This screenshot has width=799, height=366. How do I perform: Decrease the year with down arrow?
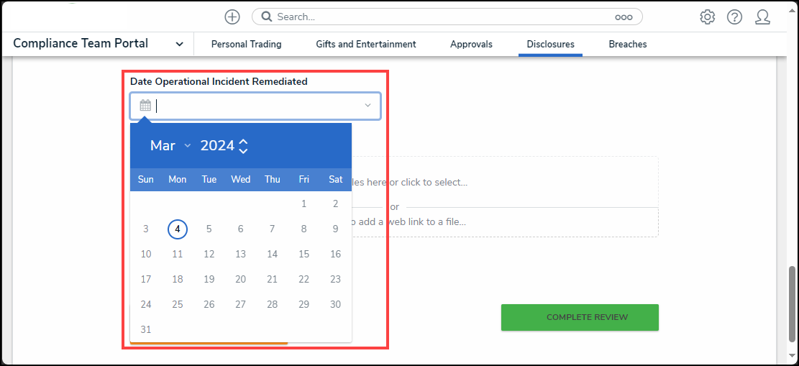click(x=244, y=150)
